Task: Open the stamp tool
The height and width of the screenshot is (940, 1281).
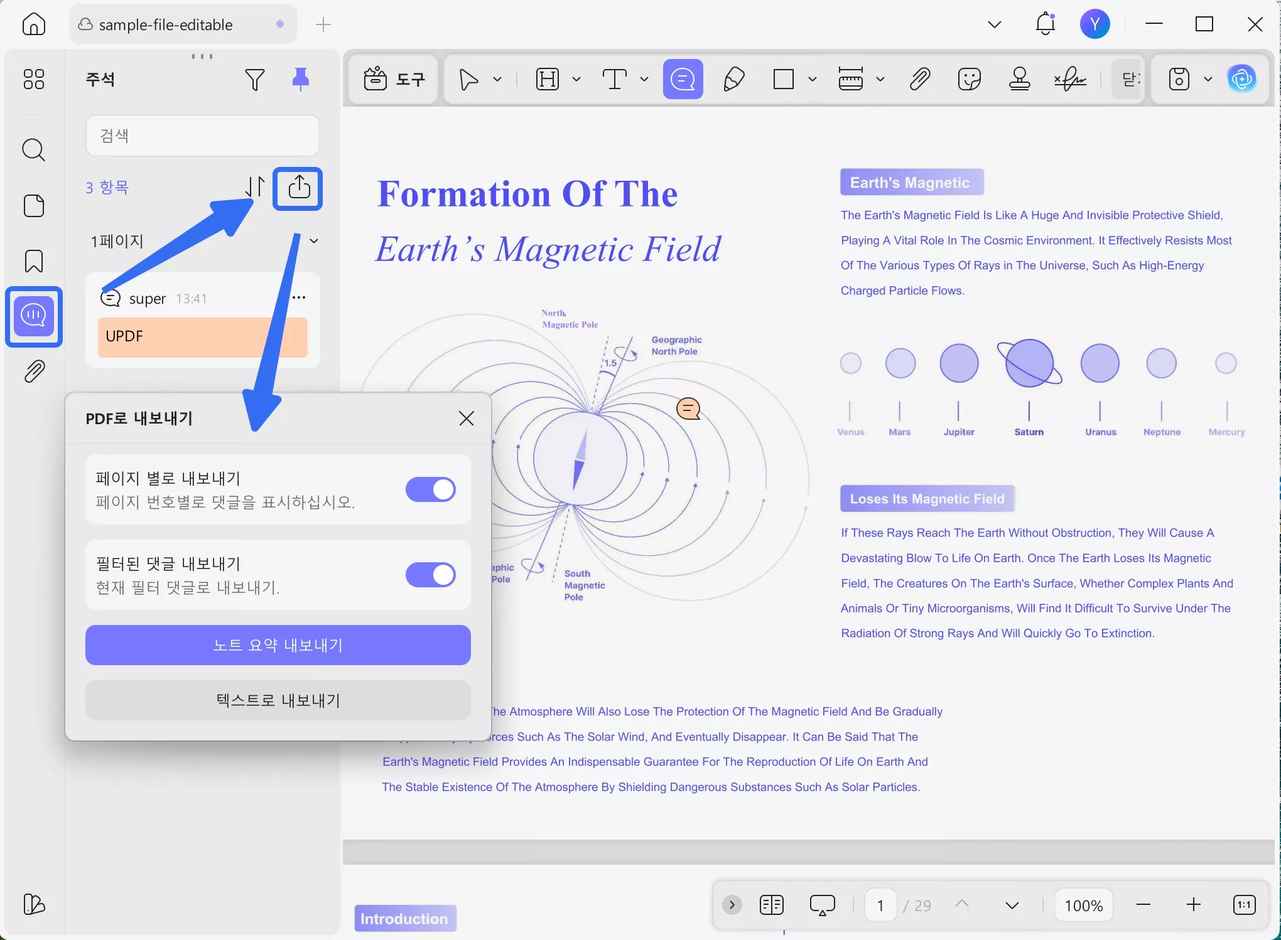Action: click(x=1019, y=80)
